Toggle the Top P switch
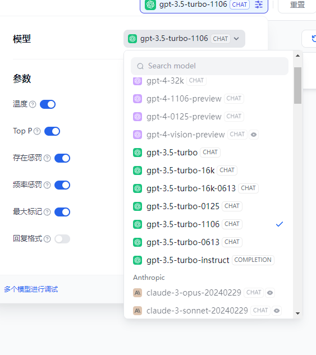 pos(52,131)
